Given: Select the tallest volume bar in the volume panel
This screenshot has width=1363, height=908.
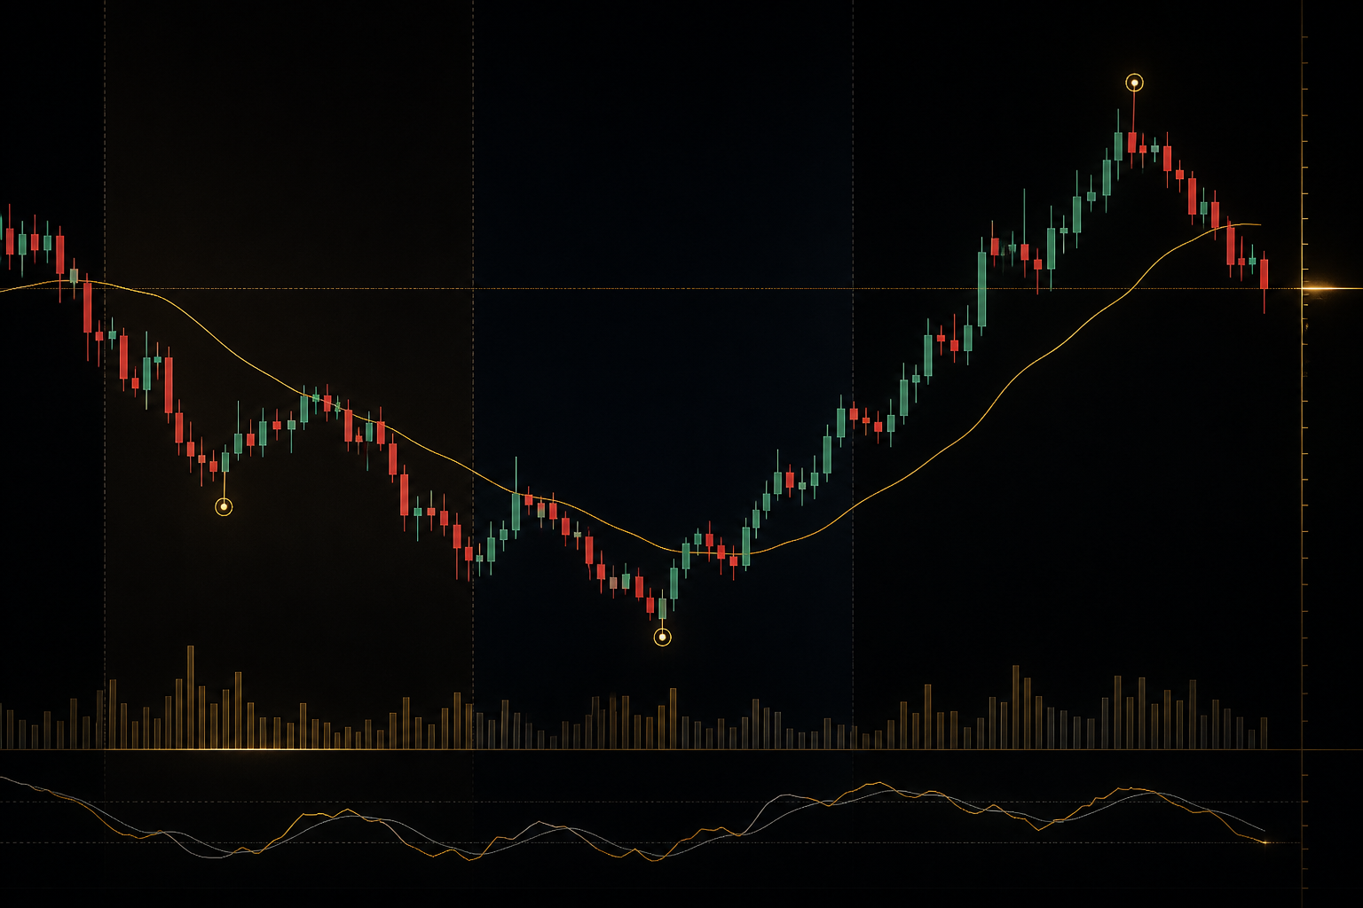Looking at the screenshot, I should (x=190, y=698).
